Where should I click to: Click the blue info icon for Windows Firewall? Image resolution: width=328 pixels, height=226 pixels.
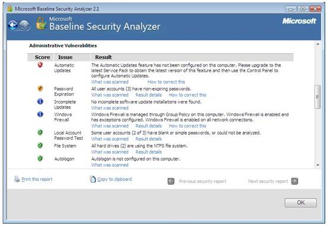[x=40, y=114]
